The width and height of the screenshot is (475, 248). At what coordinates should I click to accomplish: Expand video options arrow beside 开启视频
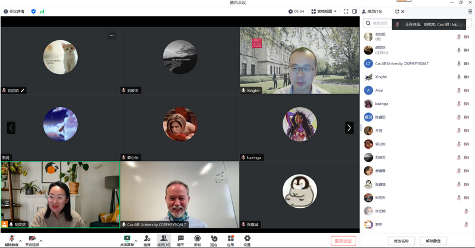(41, 241)
